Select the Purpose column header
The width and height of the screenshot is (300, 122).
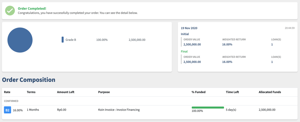(x=104, y=92)
